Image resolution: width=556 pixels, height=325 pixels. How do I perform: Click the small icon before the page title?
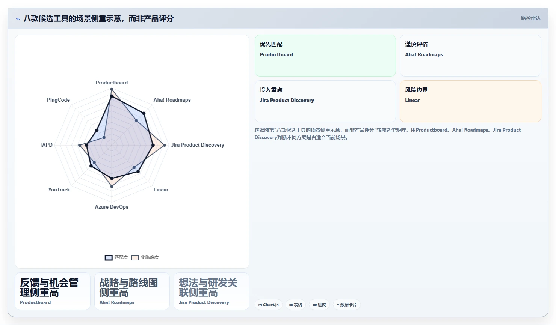click(18, 19)
